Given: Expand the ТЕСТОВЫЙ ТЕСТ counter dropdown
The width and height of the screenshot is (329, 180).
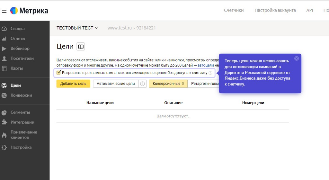Looking at the screenshot, I should click(x=77, y=28).
